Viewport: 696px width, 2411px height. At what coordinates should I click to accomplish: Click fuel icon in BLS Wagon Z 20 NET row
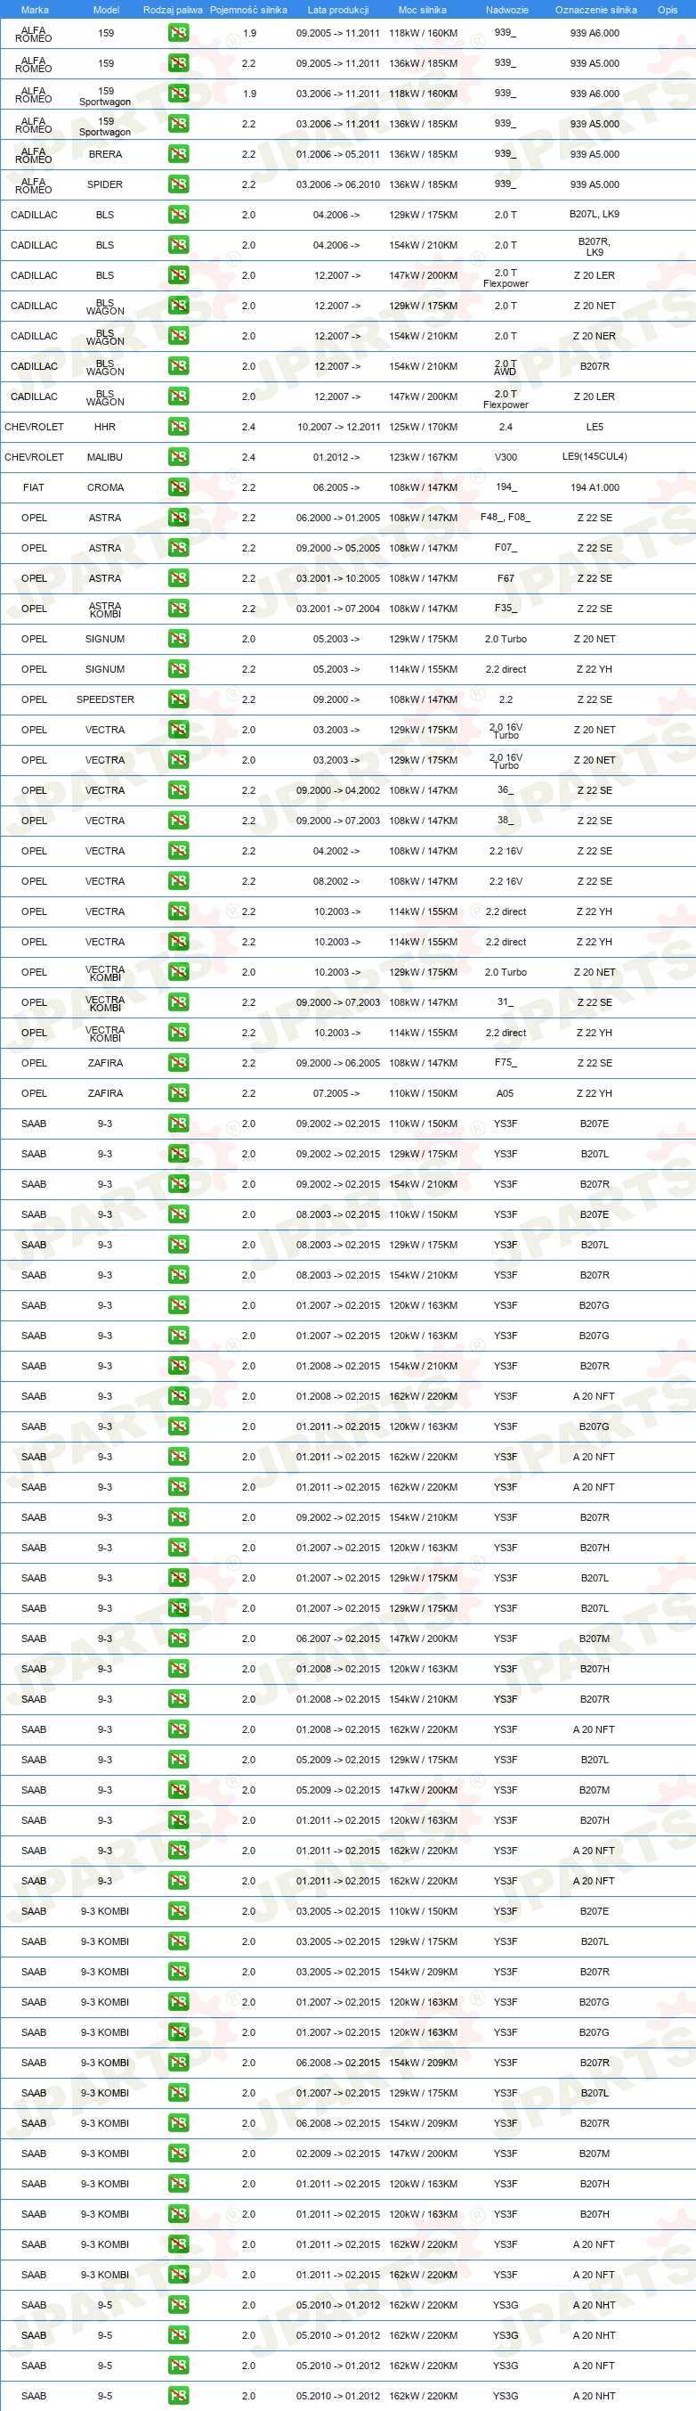tap(178, 305)
